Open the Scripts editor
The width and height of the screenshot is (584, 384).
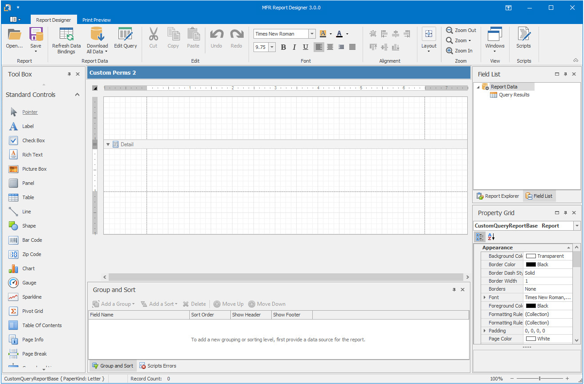[x=523, y=35]
